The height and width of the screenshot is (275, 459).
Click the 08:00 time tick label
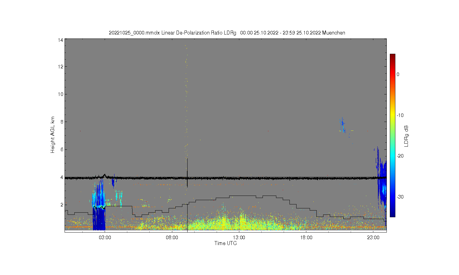pos(172,238)
